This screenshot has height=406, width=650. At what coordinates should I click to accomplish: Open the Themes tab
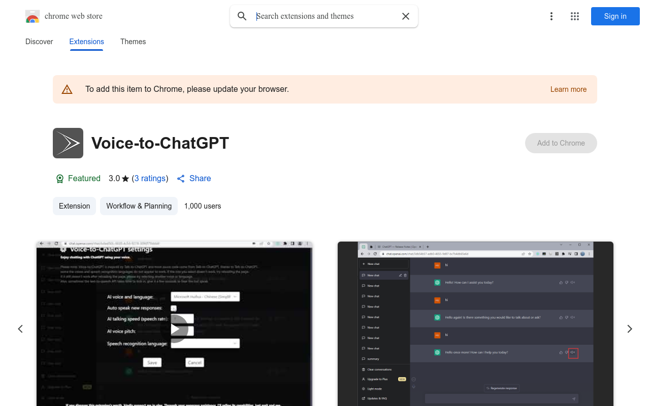(133, 42)
